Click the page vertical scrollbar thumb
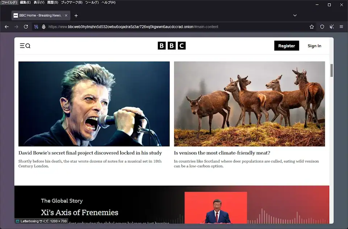This screenshot has width=348, height=229. pos(331,70)
